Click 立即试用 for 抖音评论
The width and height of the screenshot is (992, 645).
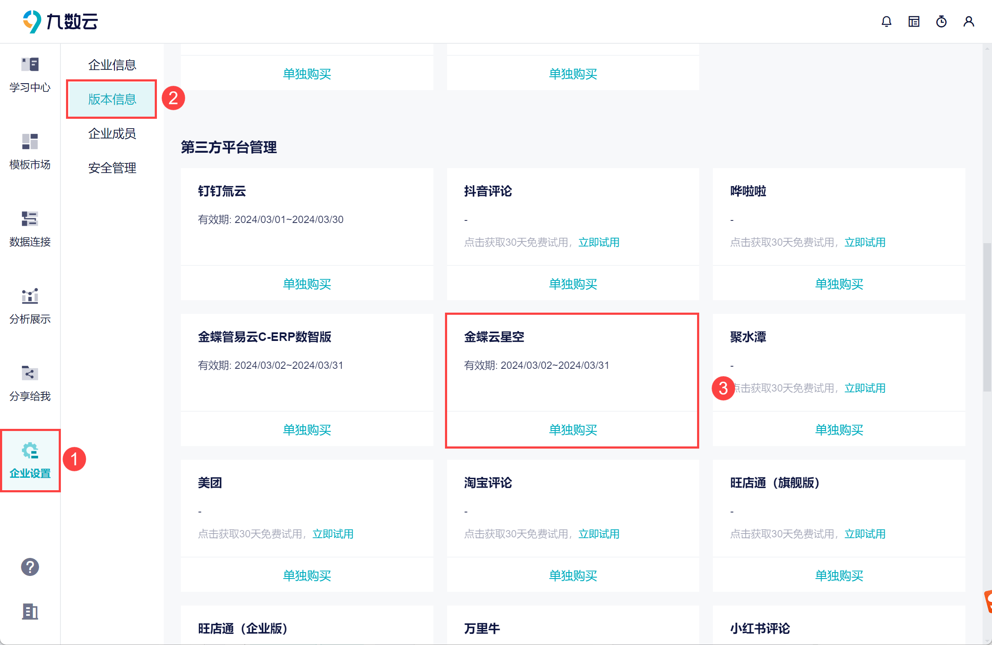(599, 242)
